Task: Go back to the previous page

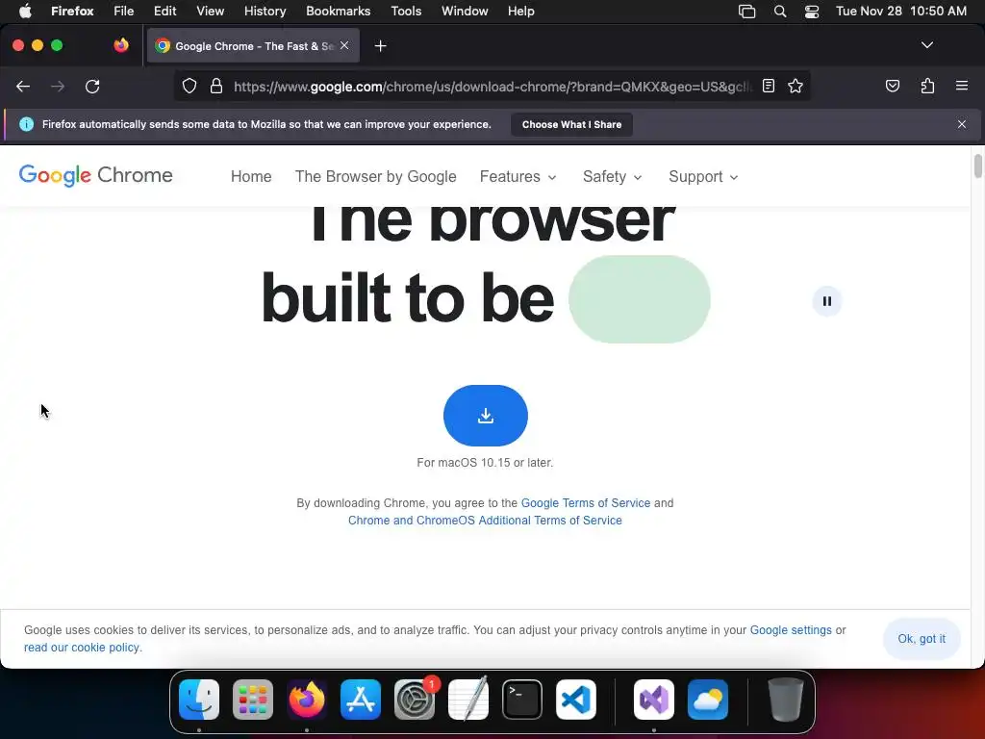Action: click(23, 86)
